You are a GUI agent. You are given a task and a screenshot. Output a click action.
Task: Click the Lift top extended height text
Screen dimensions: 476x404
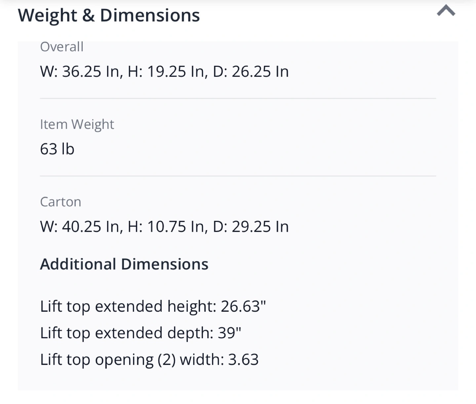point(128,306)
